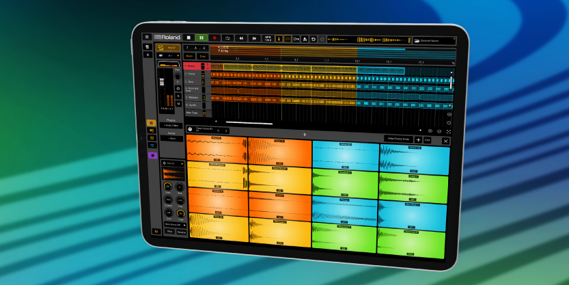Viewport: 569px width, 285px height.
Task: Open the purple pad view sidebar icon
Action: point(153,155)
